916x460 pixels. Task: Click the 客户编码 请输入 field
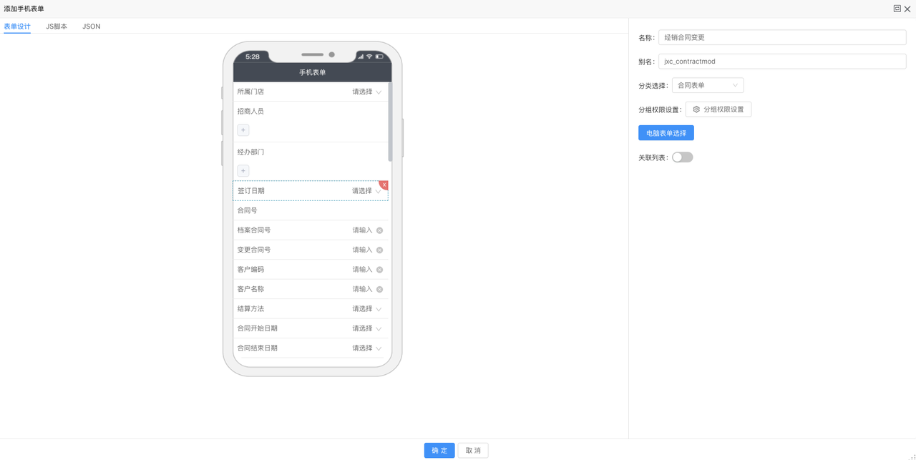(362, 270)
